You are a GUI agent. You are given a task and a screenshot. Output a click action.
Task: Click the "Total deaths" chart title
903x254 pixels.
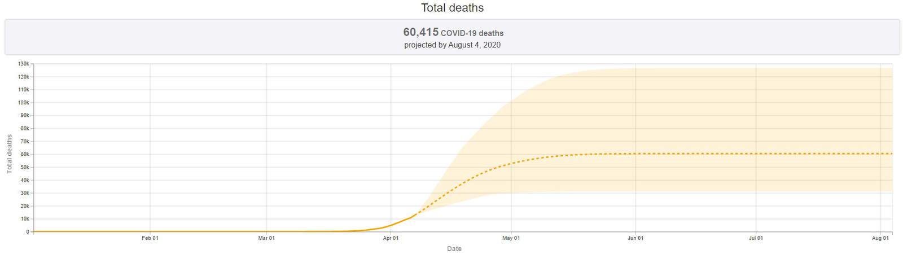point(452,8)
